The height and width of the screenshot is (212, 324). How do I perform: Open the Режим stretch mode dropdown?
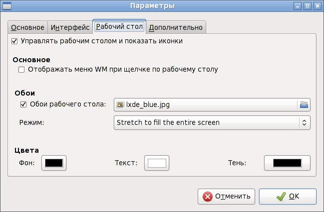click(212, 122)
